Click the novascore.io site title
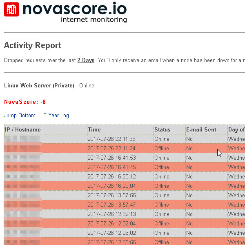245x245 pixels. [x=75, y=8]
